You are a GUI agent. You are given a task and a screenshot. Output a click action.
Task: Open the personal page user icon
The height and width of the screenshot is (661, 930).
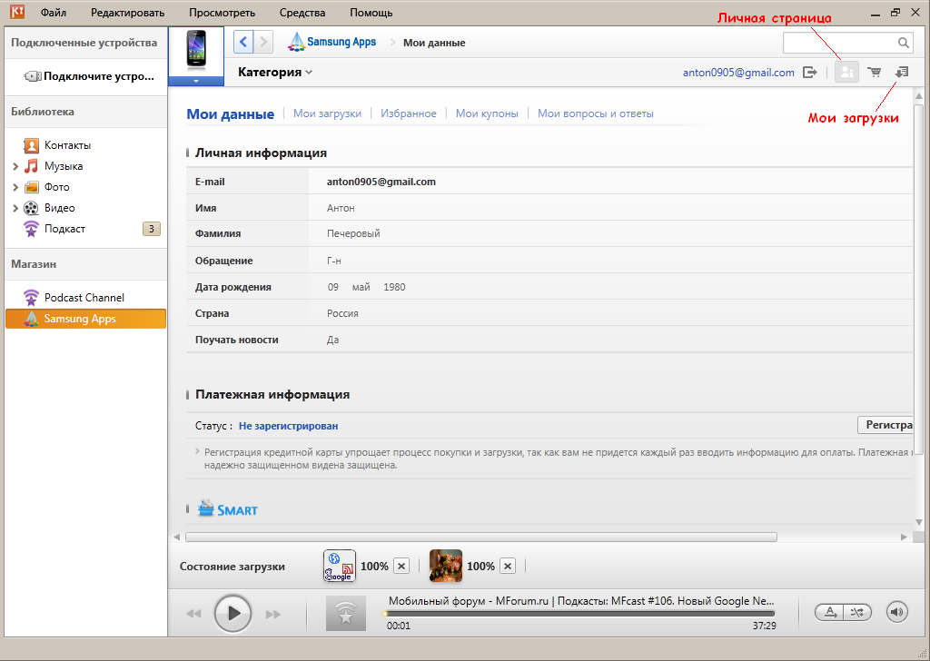[846, 73]
